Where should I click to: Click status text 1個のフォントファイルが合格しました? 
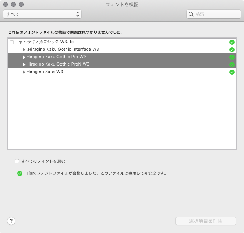[x=97, y=173]
